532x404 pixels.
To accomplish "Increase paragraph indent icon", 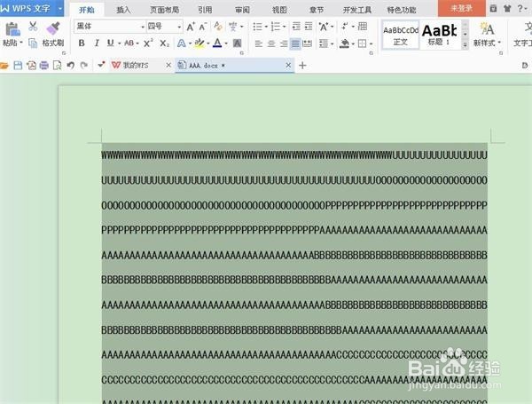I will point(309,27).
